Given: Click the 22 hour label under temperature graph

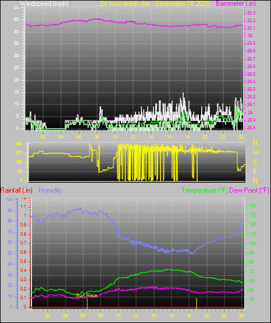Looking at the screenshot, I should pos(224,315).
